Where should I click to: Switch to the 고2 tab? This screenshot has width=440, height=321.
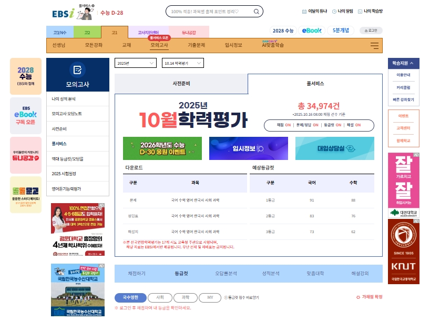[87, 32]
